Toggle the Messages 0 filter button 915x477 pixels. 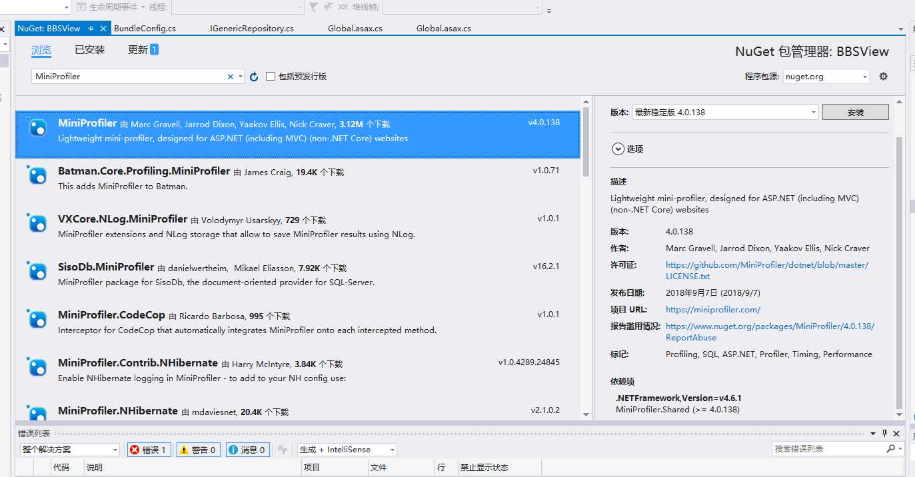[247, 450]
